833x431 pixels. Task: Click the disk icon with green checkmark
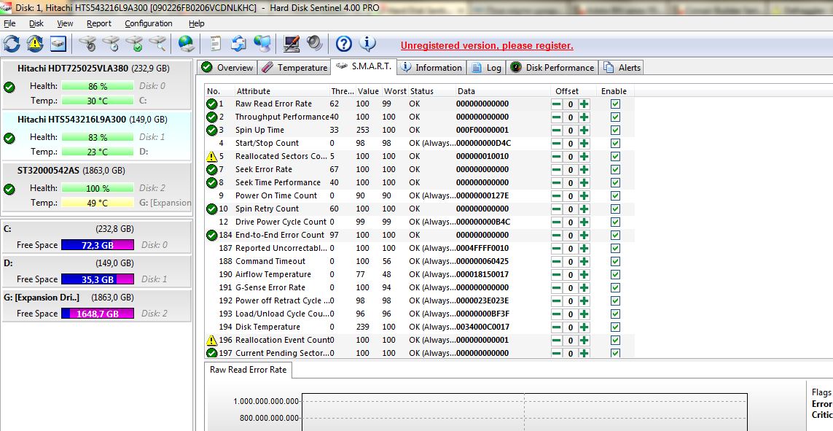(134, 44)
